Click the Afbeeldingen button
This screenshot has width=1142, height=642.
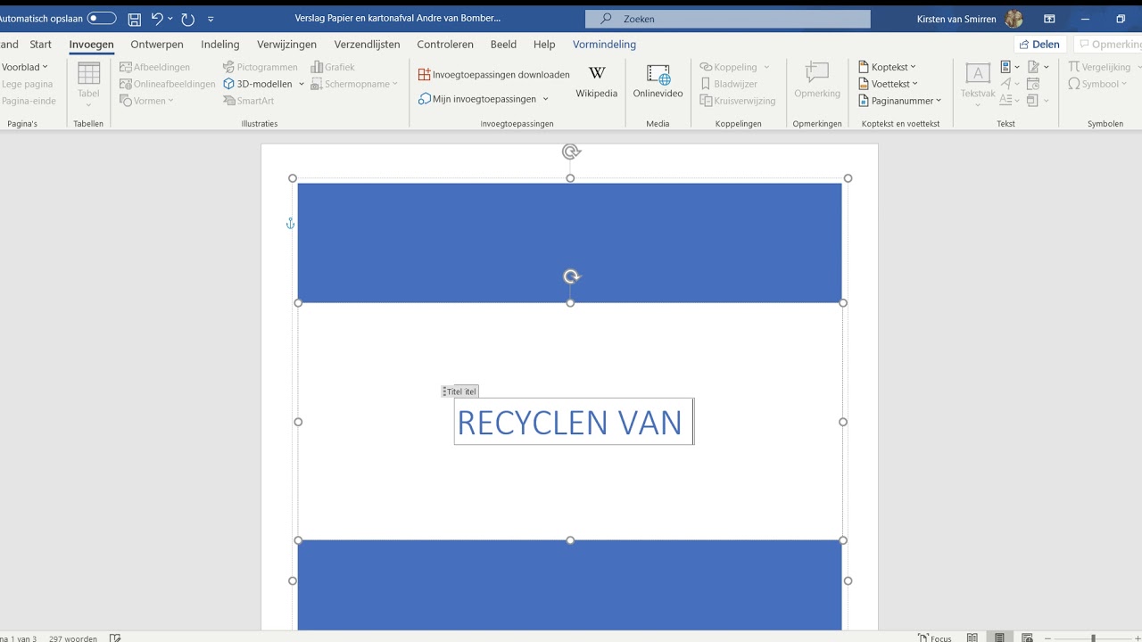click(155, 67)
